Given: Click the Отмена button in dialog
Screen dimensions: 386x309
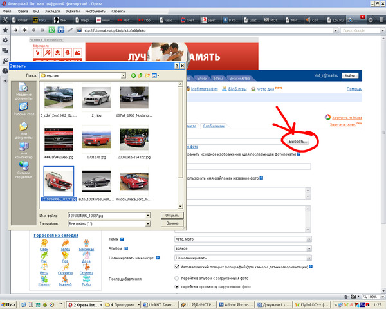Looking at the screenshot, I should [172, 223].
